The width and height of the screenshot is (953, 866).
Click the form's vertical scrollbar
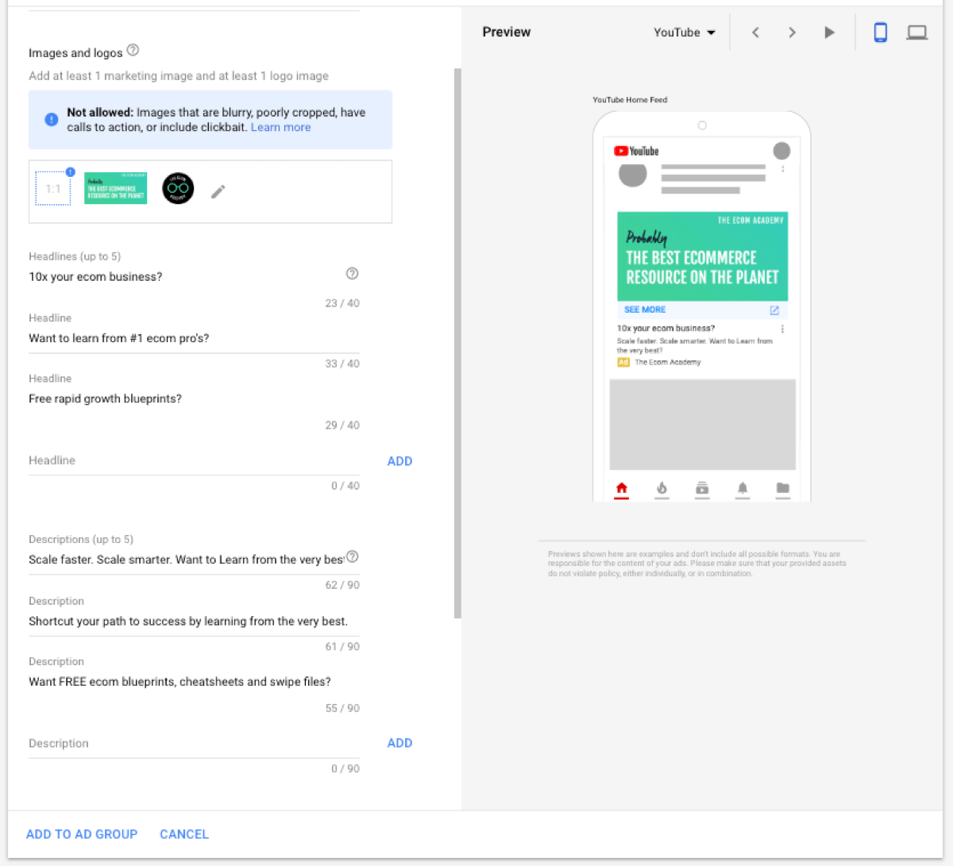(457, 341)
